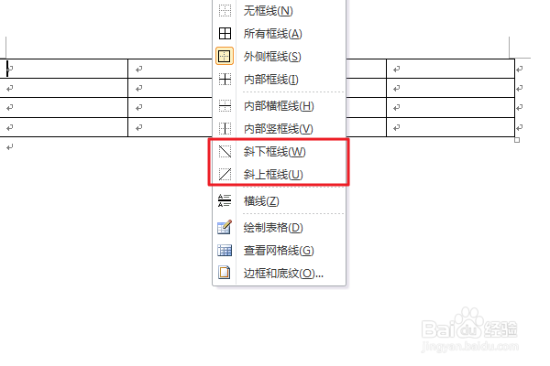Click the table resize handle at bottom-right
Image resolution: width=550 pixels, height=366 pixels.
coord(517,140)
